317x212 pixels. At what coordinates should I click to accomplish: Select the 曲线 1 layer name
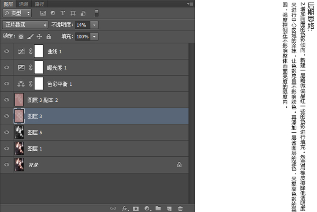[x=55, y=52]
